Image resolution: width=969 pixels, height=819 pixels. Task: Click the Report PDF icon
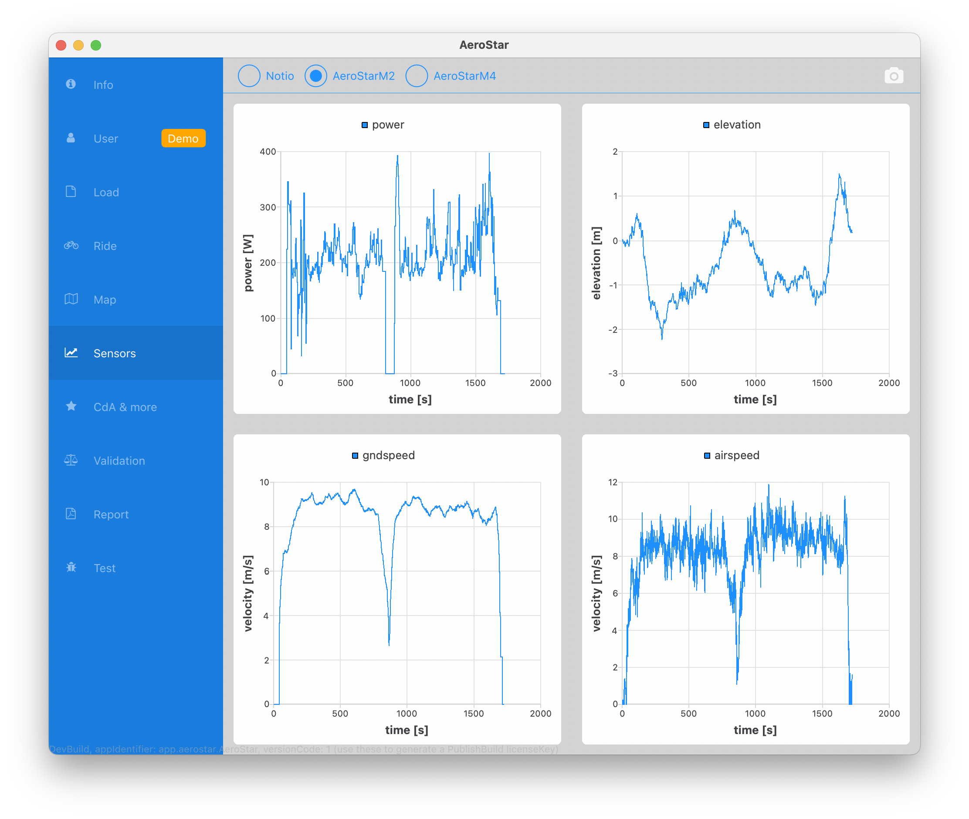tap(71, 514)
